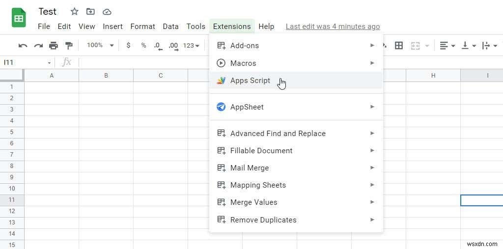Choose Remove Duplicates entry
The width and height of the screenshot is (503, 249).
(296, 220)
